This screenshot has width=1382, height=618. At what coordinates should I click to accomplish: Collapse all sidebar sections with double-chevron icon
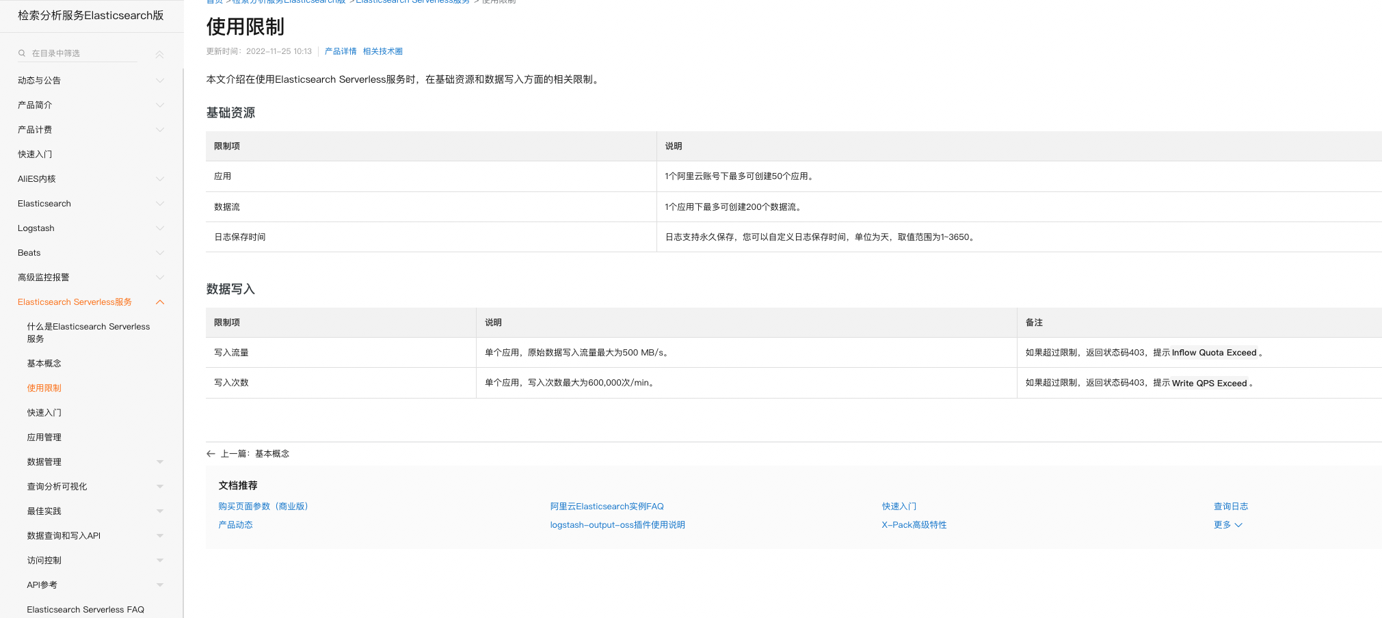(x=159, y=54)
